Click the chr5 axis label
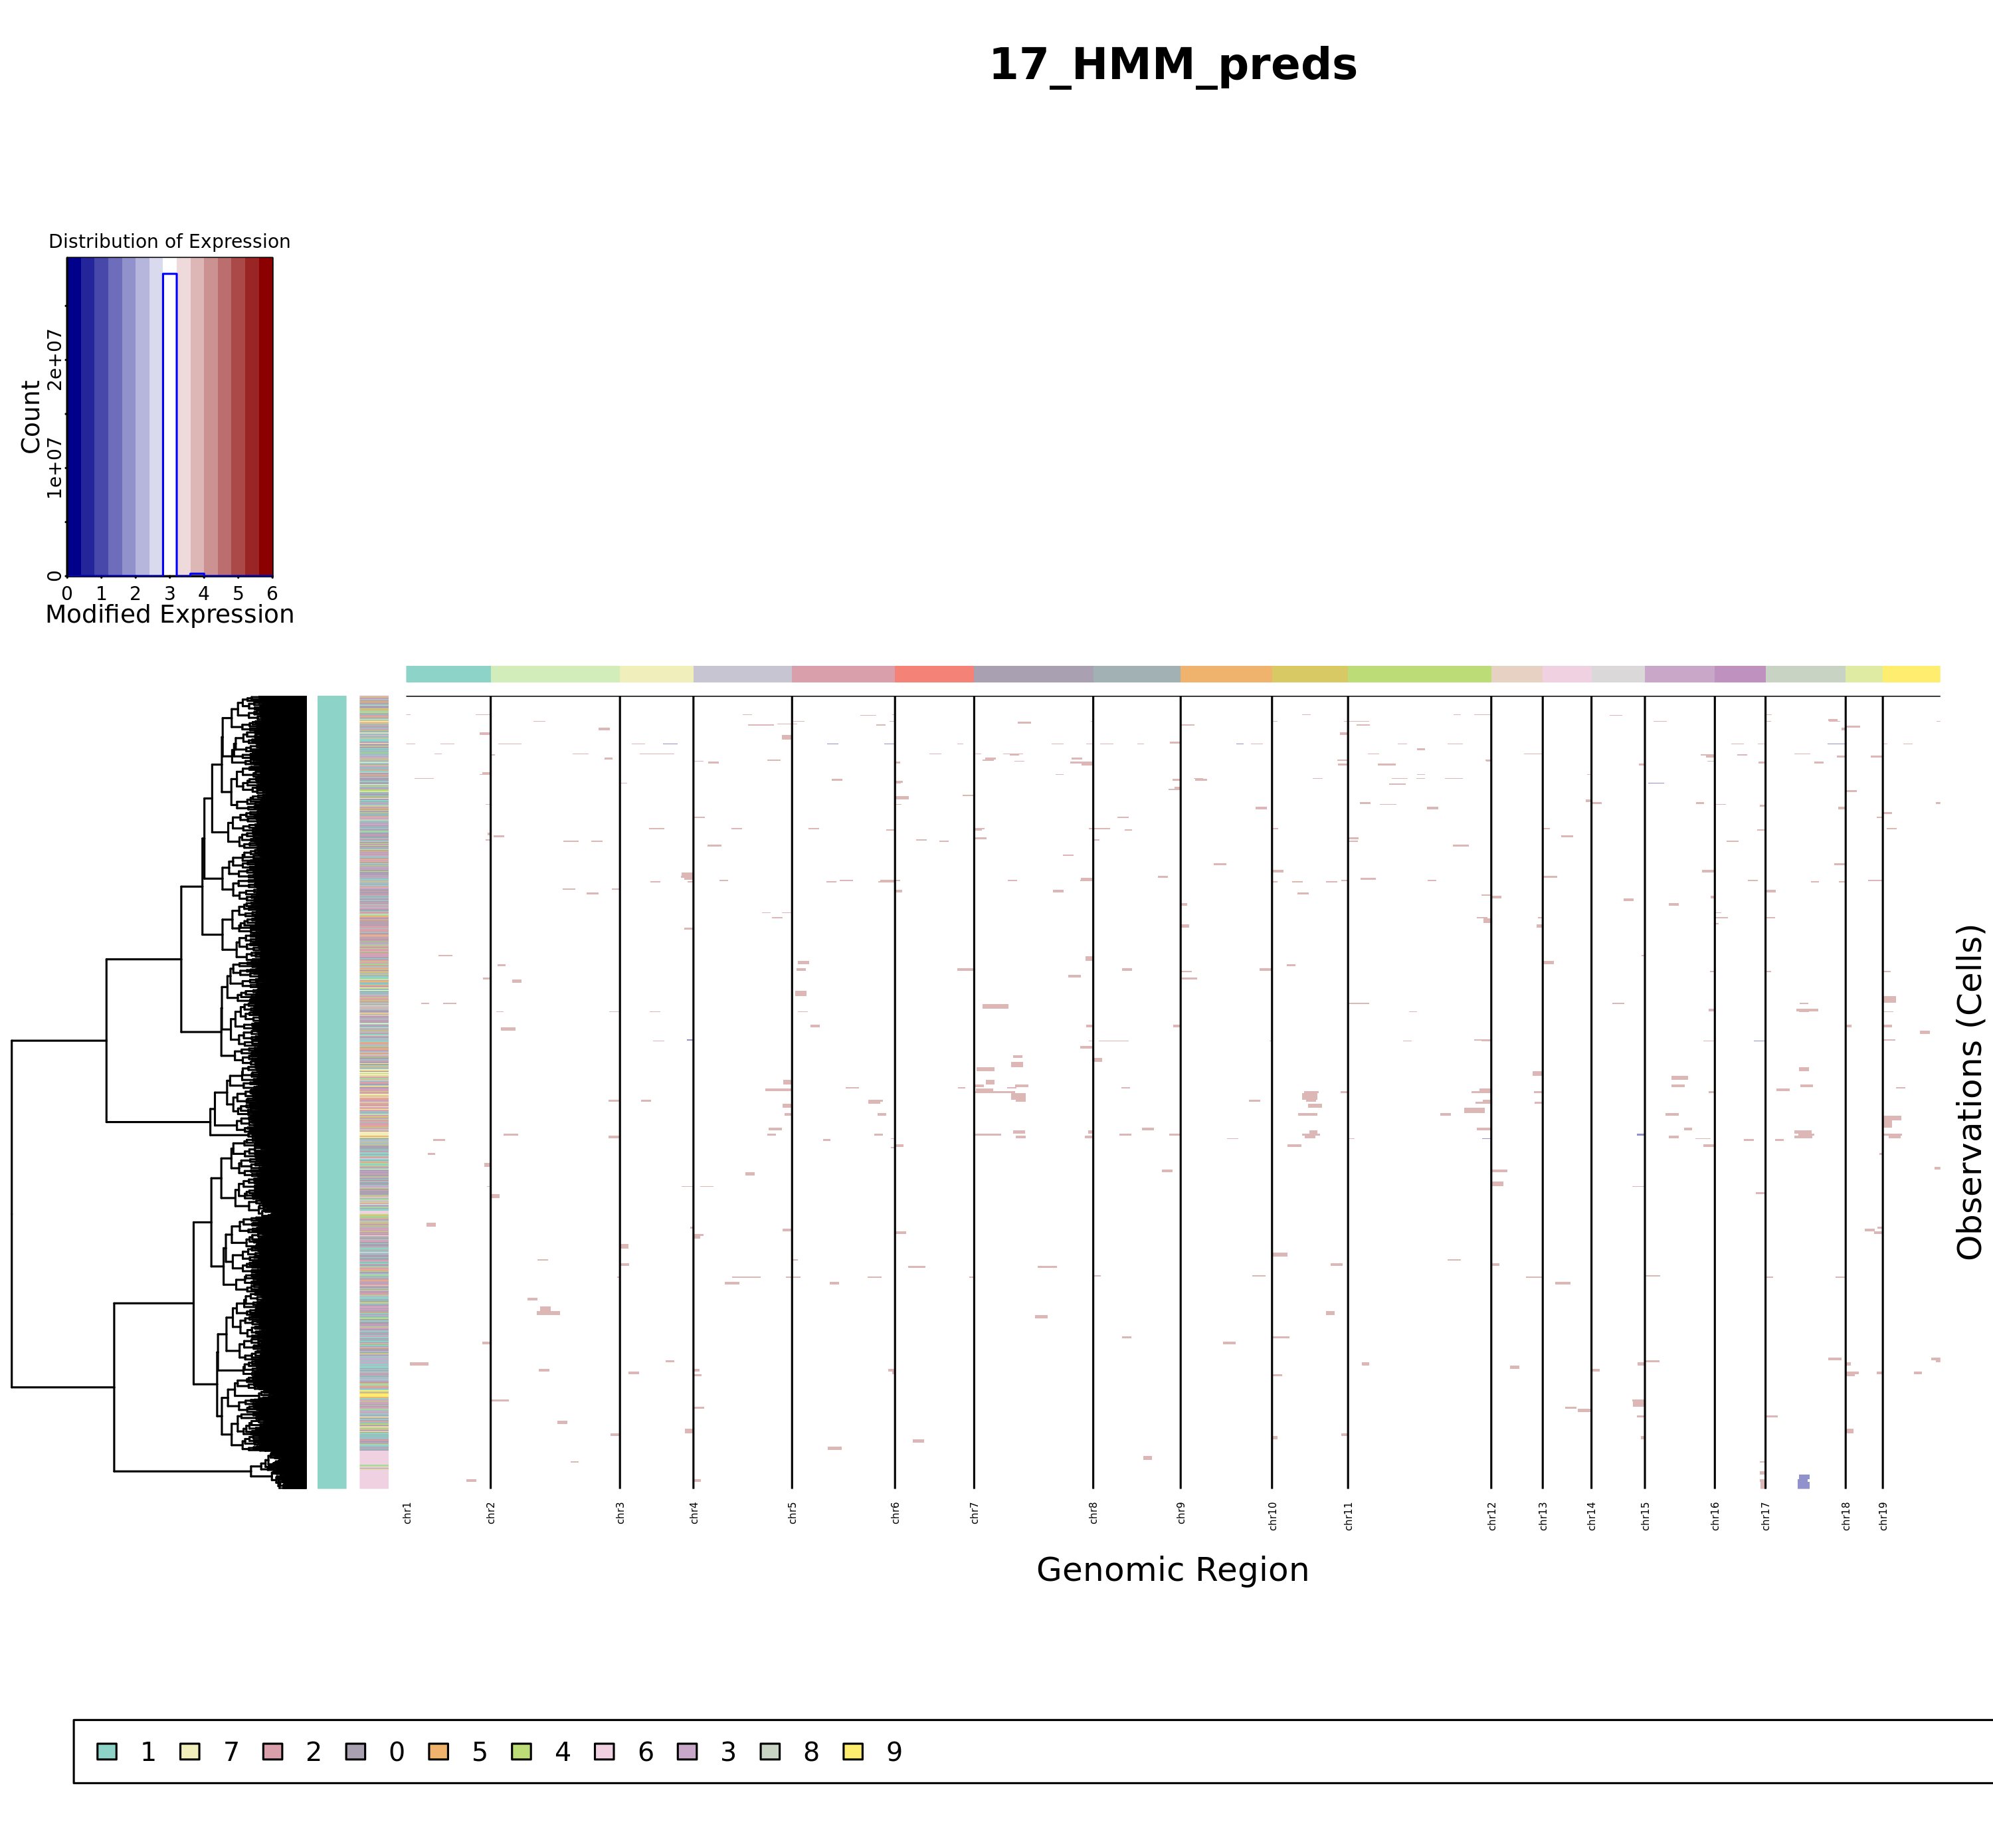Viewport: 1993px width, 1848px height. click(793, 1513)
